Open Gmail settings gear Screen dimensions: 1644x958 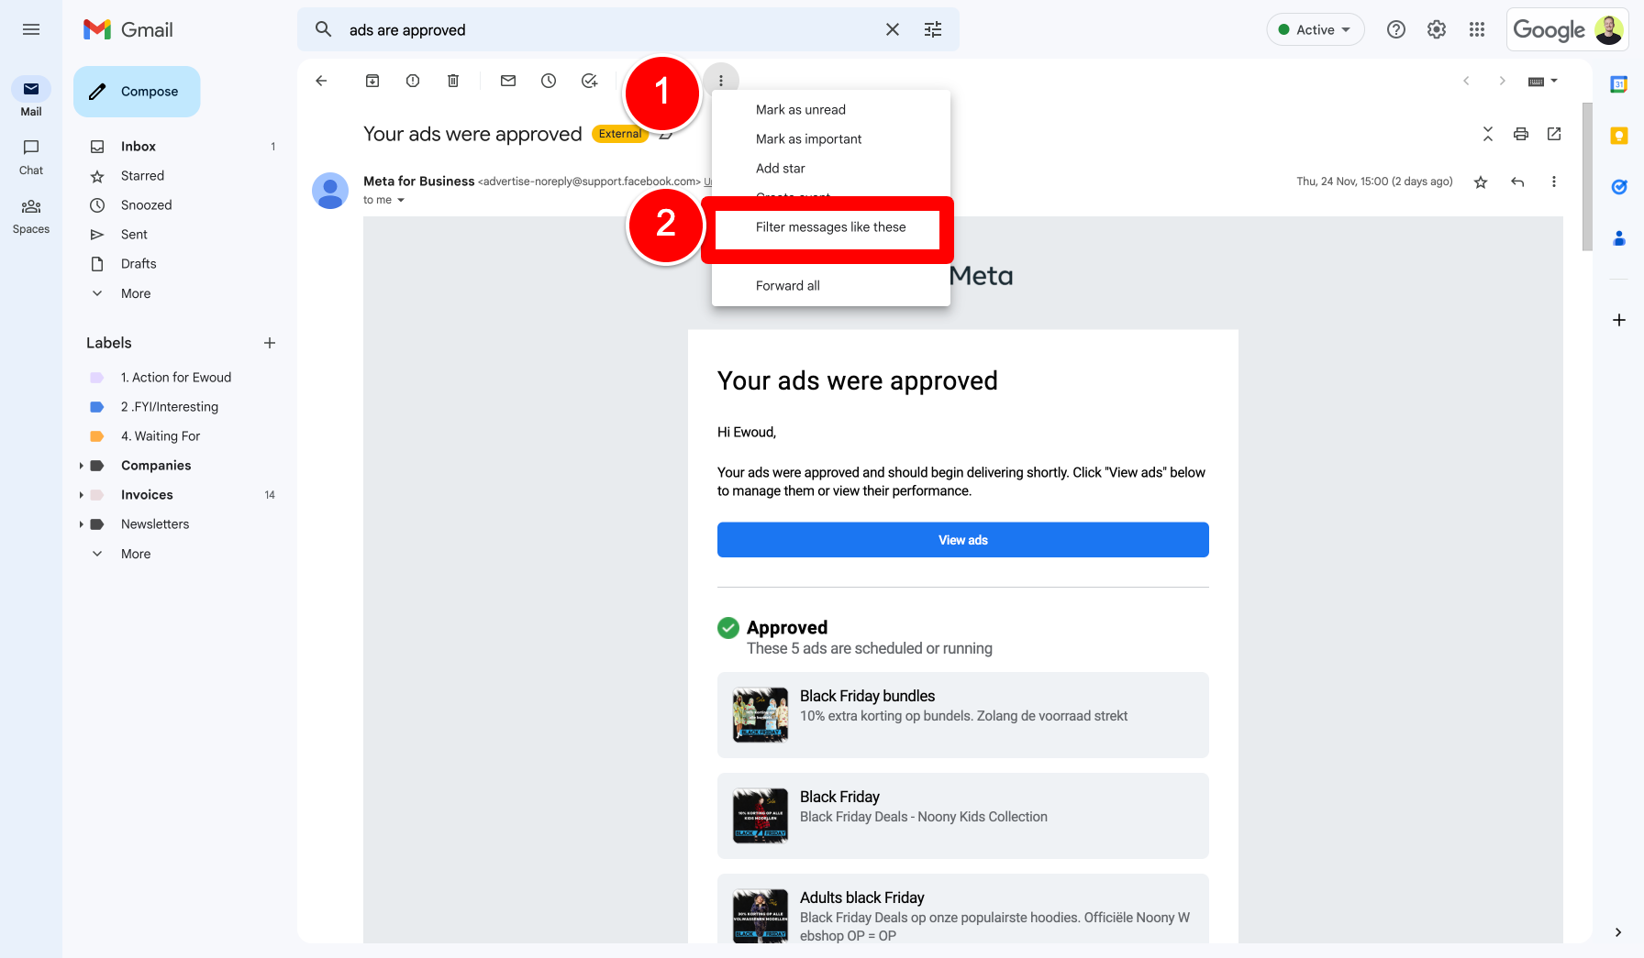click(1437, 29)
